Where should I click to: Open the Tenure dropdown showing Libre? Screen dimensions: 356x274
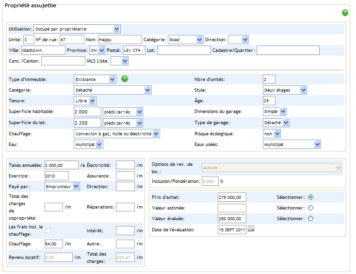tap(85, 101)
